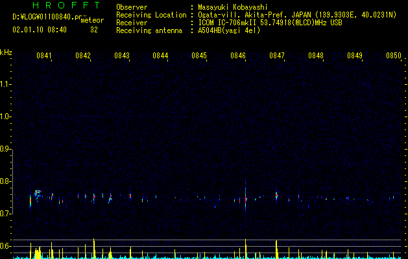This screenshot has height=259, width=408.
Task: Click the tall yellow power spike at 0846
Action: [245, 249]
